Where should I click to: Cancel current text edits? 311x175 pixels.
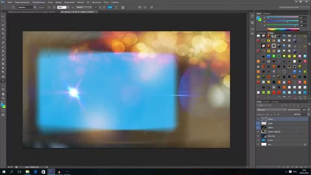139,7
